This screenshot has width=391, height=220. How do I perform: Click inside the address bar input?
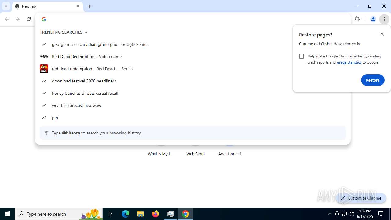(x=195, y=19)
